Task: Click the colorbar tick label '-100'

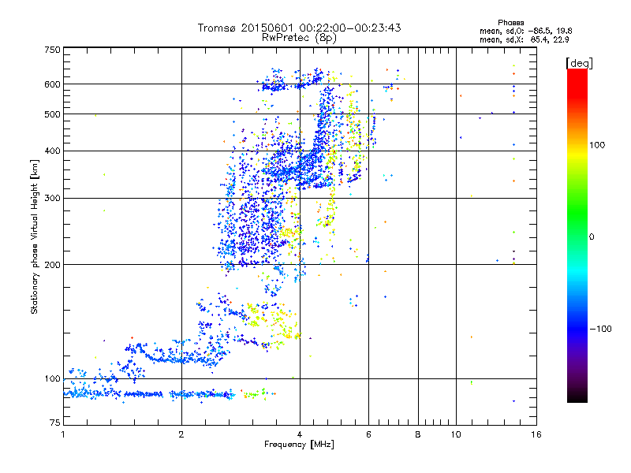Action: tap(600, 329)
